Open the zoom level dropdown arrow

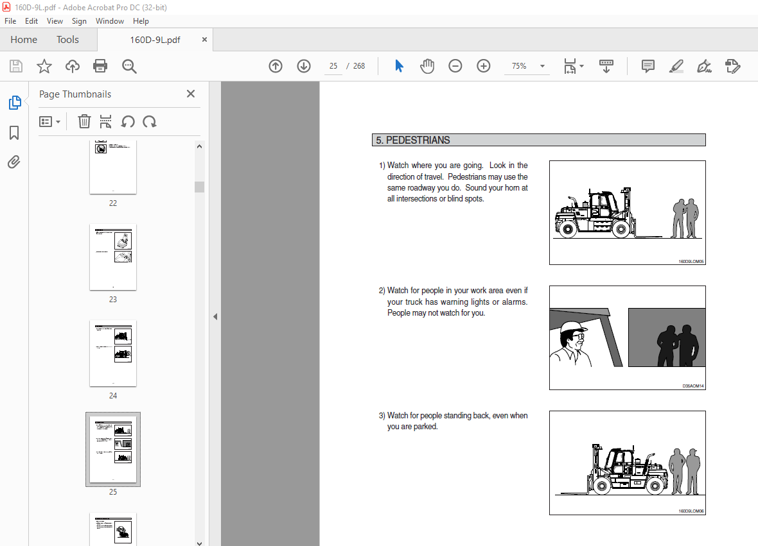[x=542, y=66]
